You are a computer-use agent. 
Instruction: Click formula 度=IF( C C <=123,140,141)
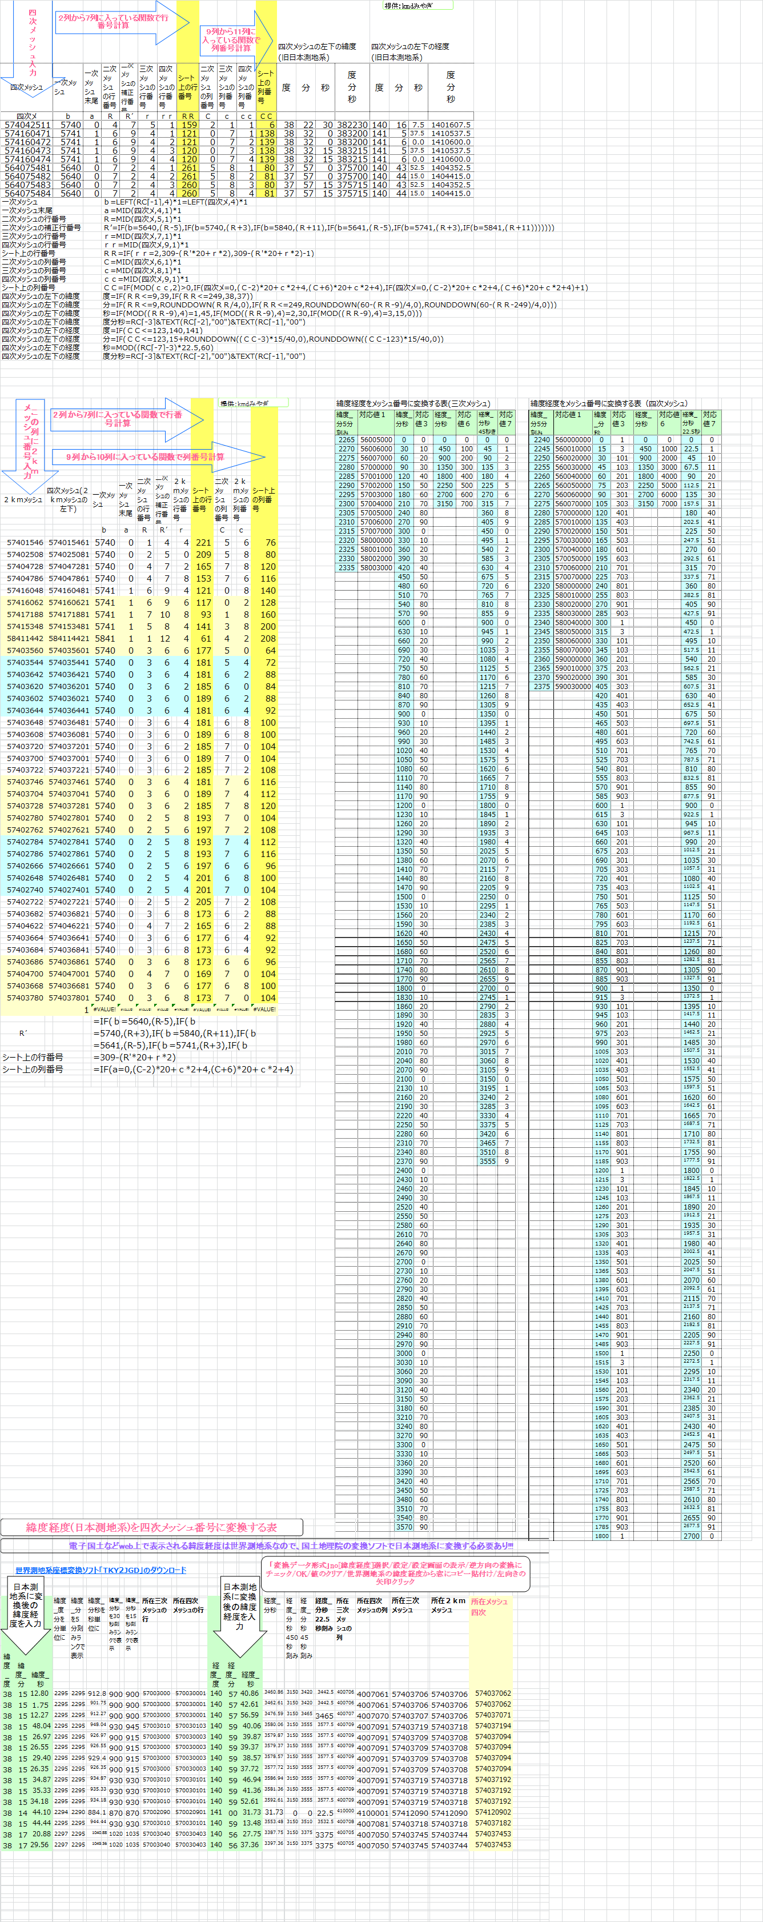point(153,331)
